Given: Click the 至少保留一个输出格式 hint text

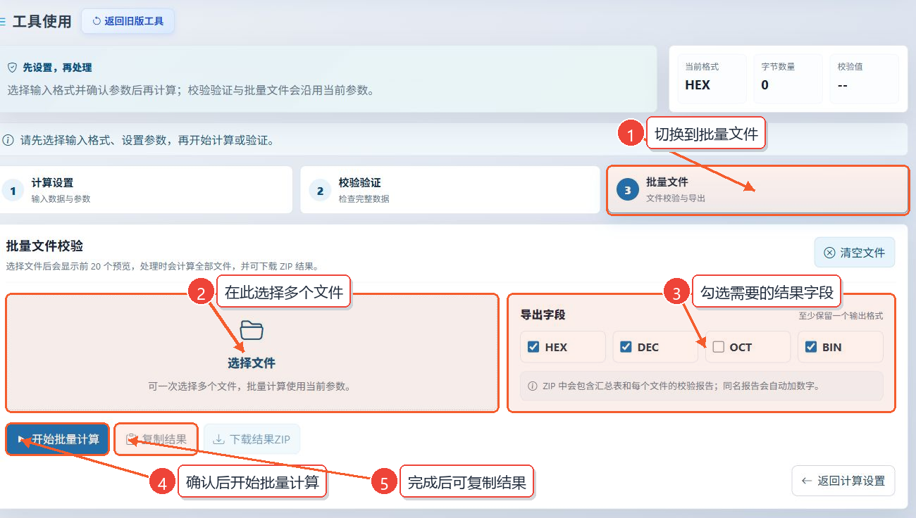Looking at the screenshot, I should [841, 316].
